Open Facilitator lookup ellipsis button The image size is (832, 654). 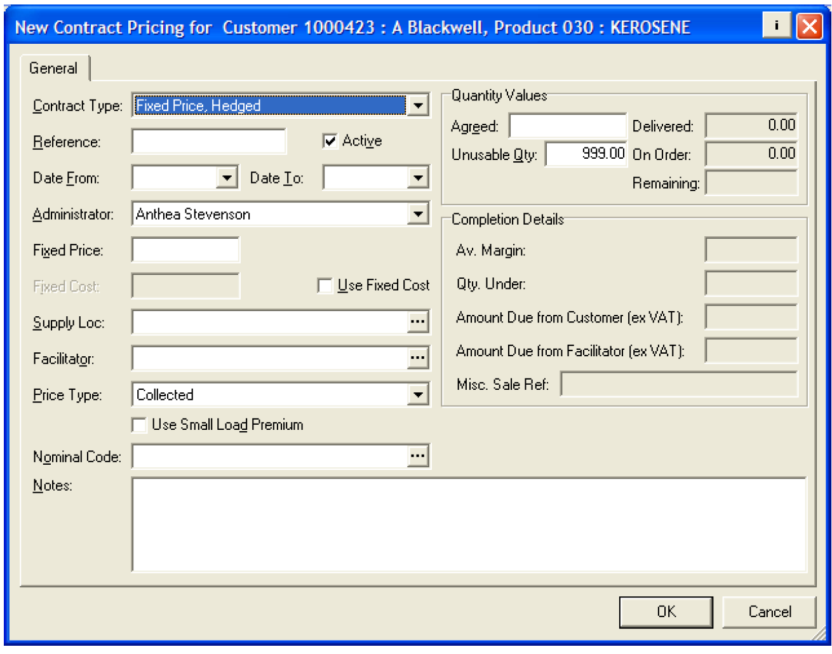click(x=417, y=358)
